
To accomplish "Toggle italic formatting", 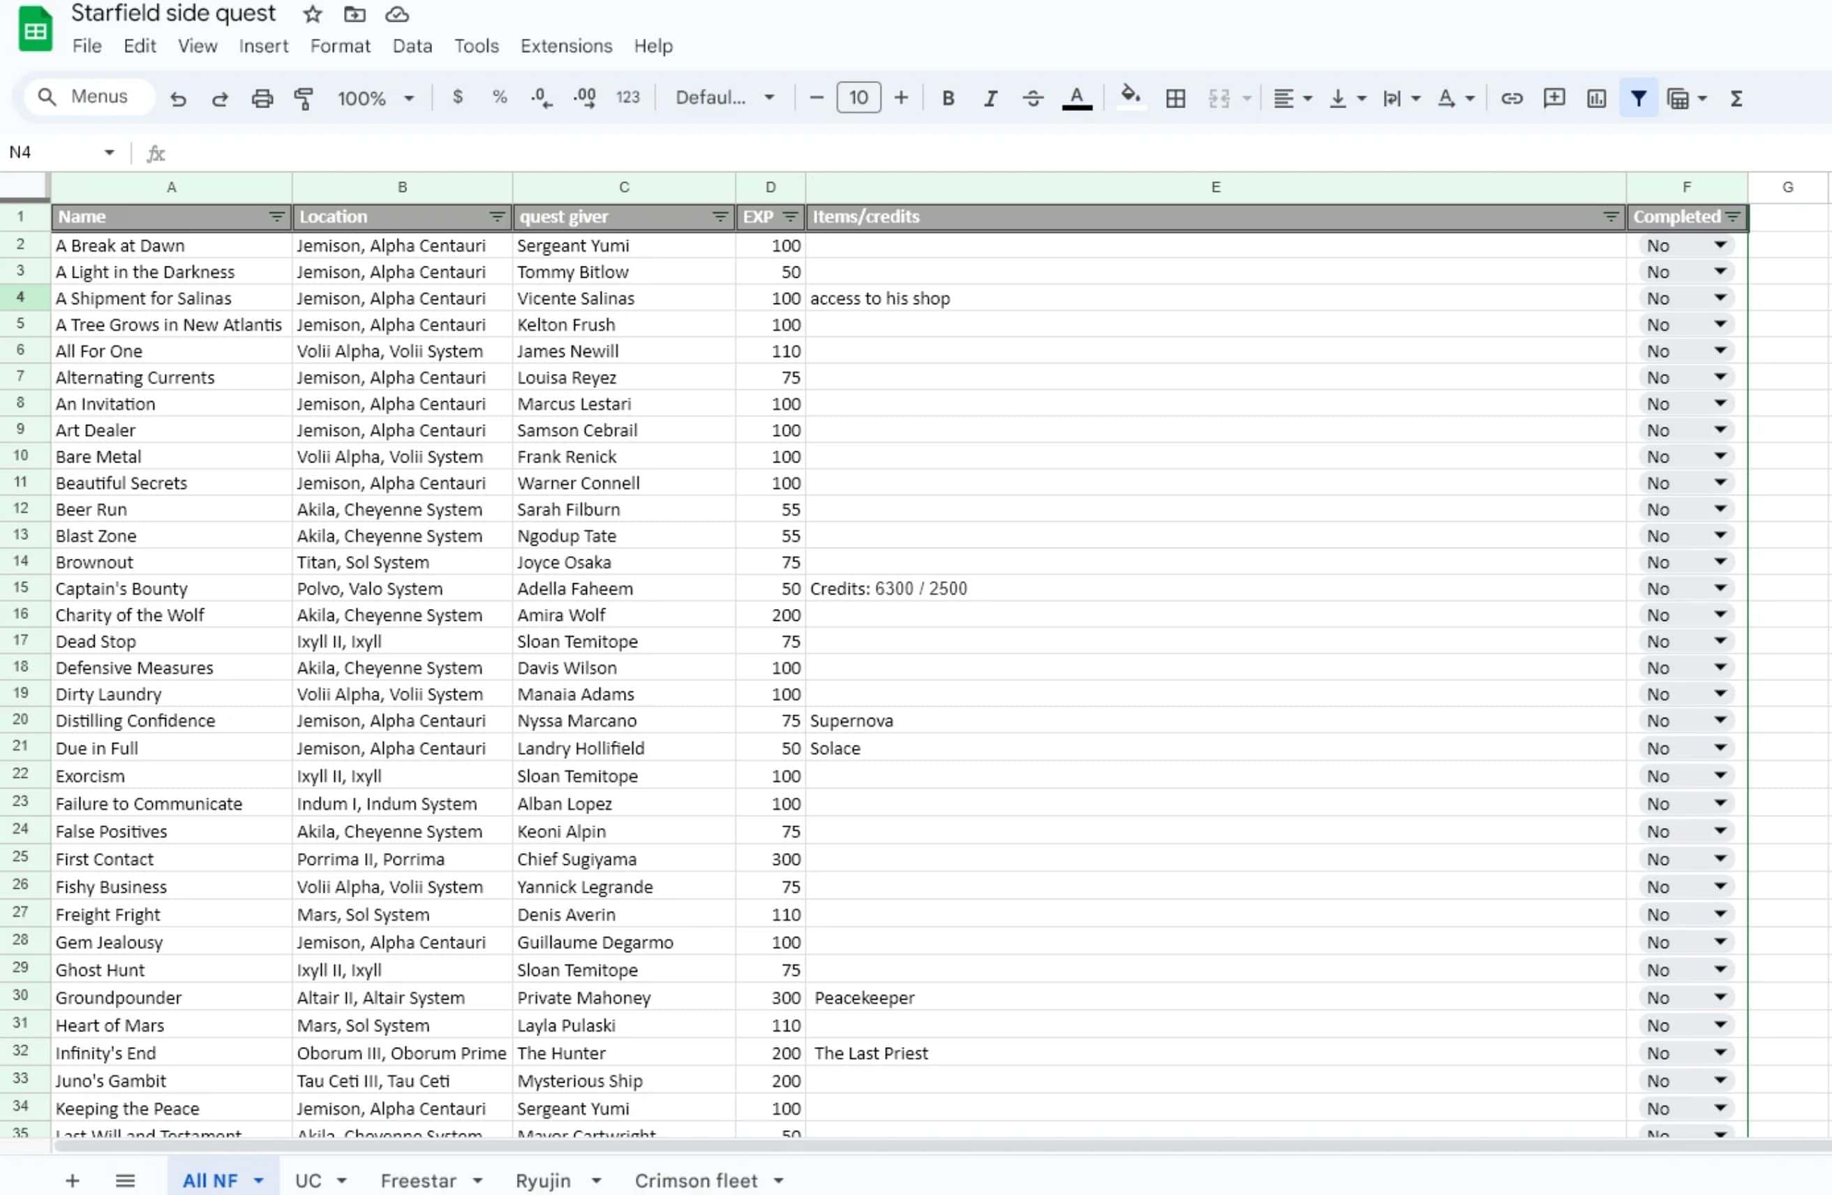I will [x=990, y=98].
